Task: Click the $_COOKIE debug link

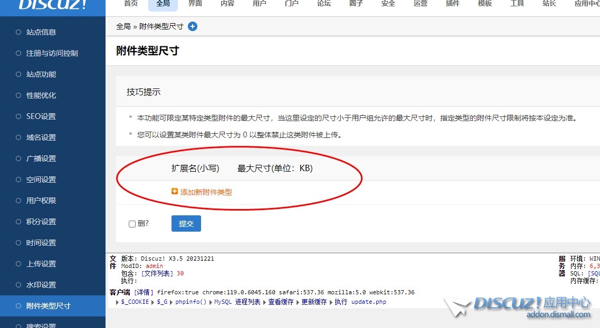Action: 135,302
